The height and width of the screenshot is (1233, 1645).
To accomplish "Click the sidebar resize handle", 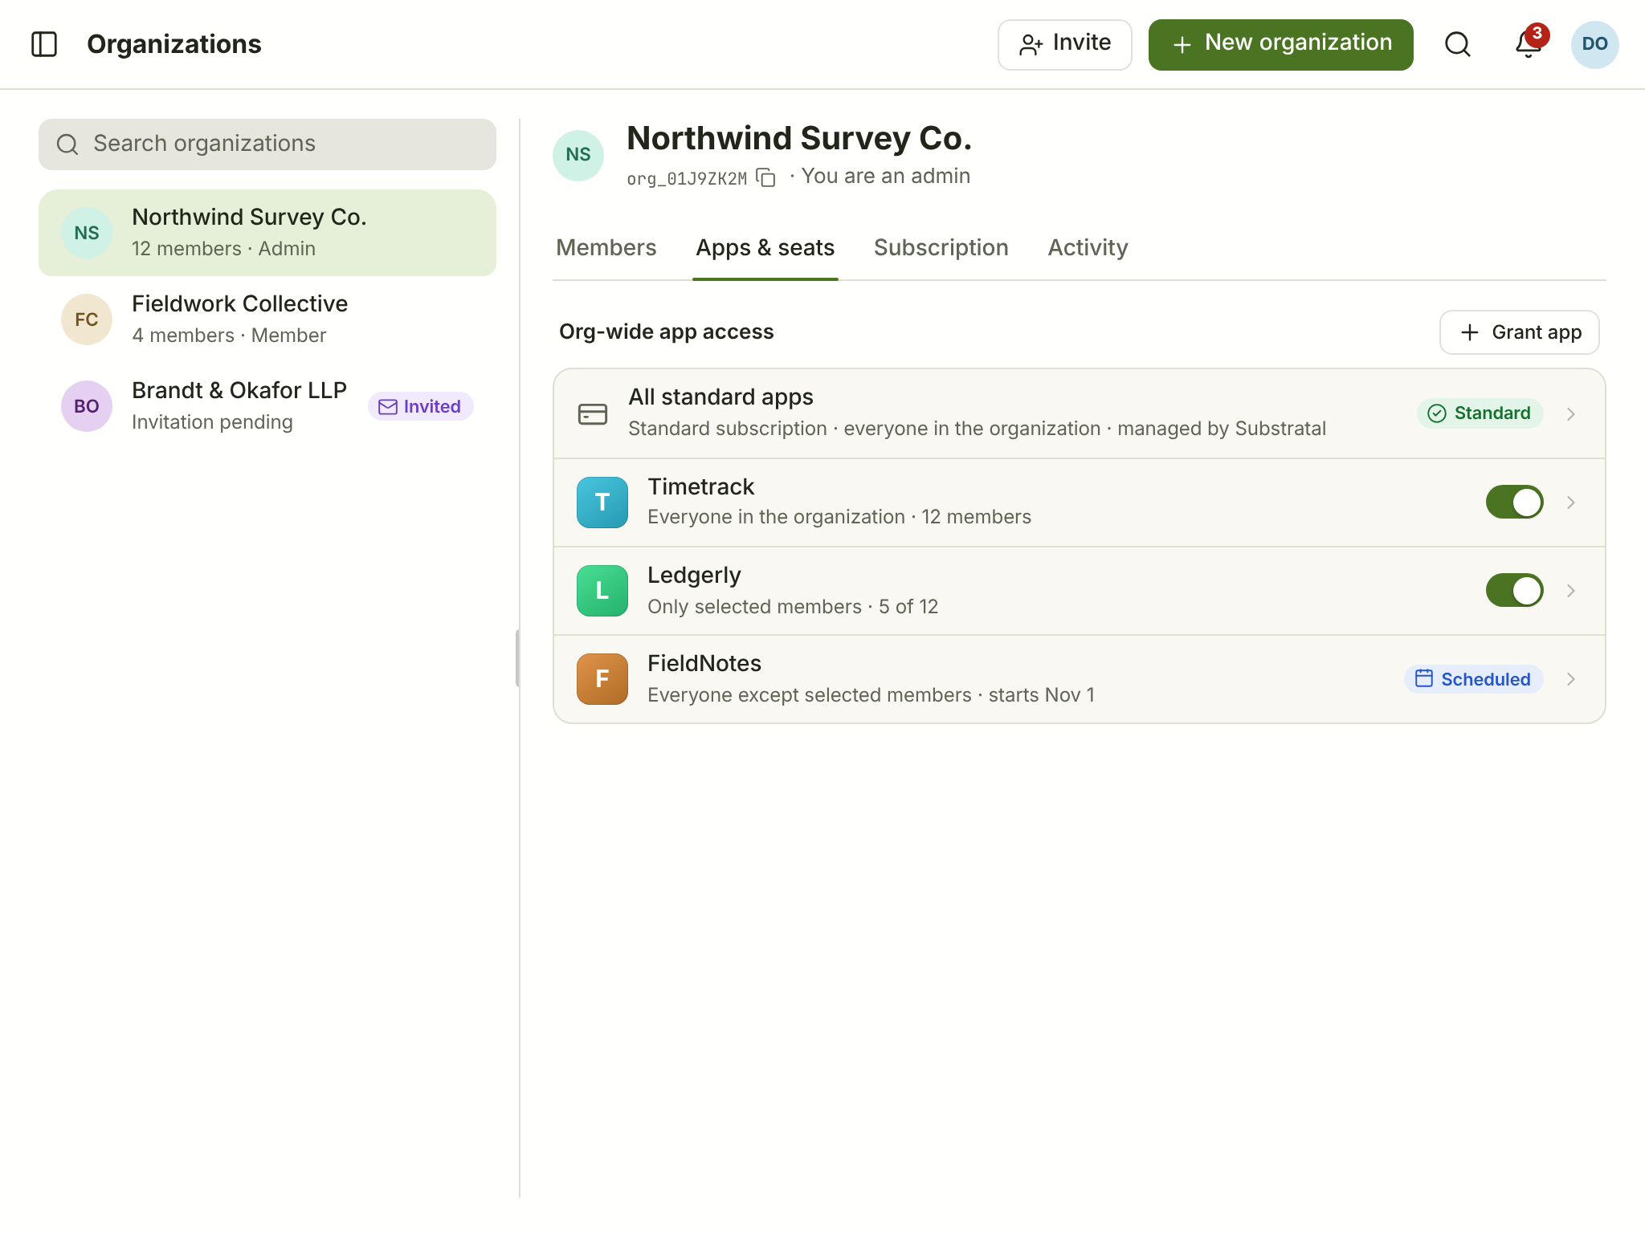I will 518,658.
